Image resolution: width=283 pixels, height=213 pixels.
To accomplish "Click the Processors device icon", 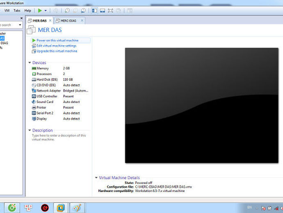I will 34,74.
